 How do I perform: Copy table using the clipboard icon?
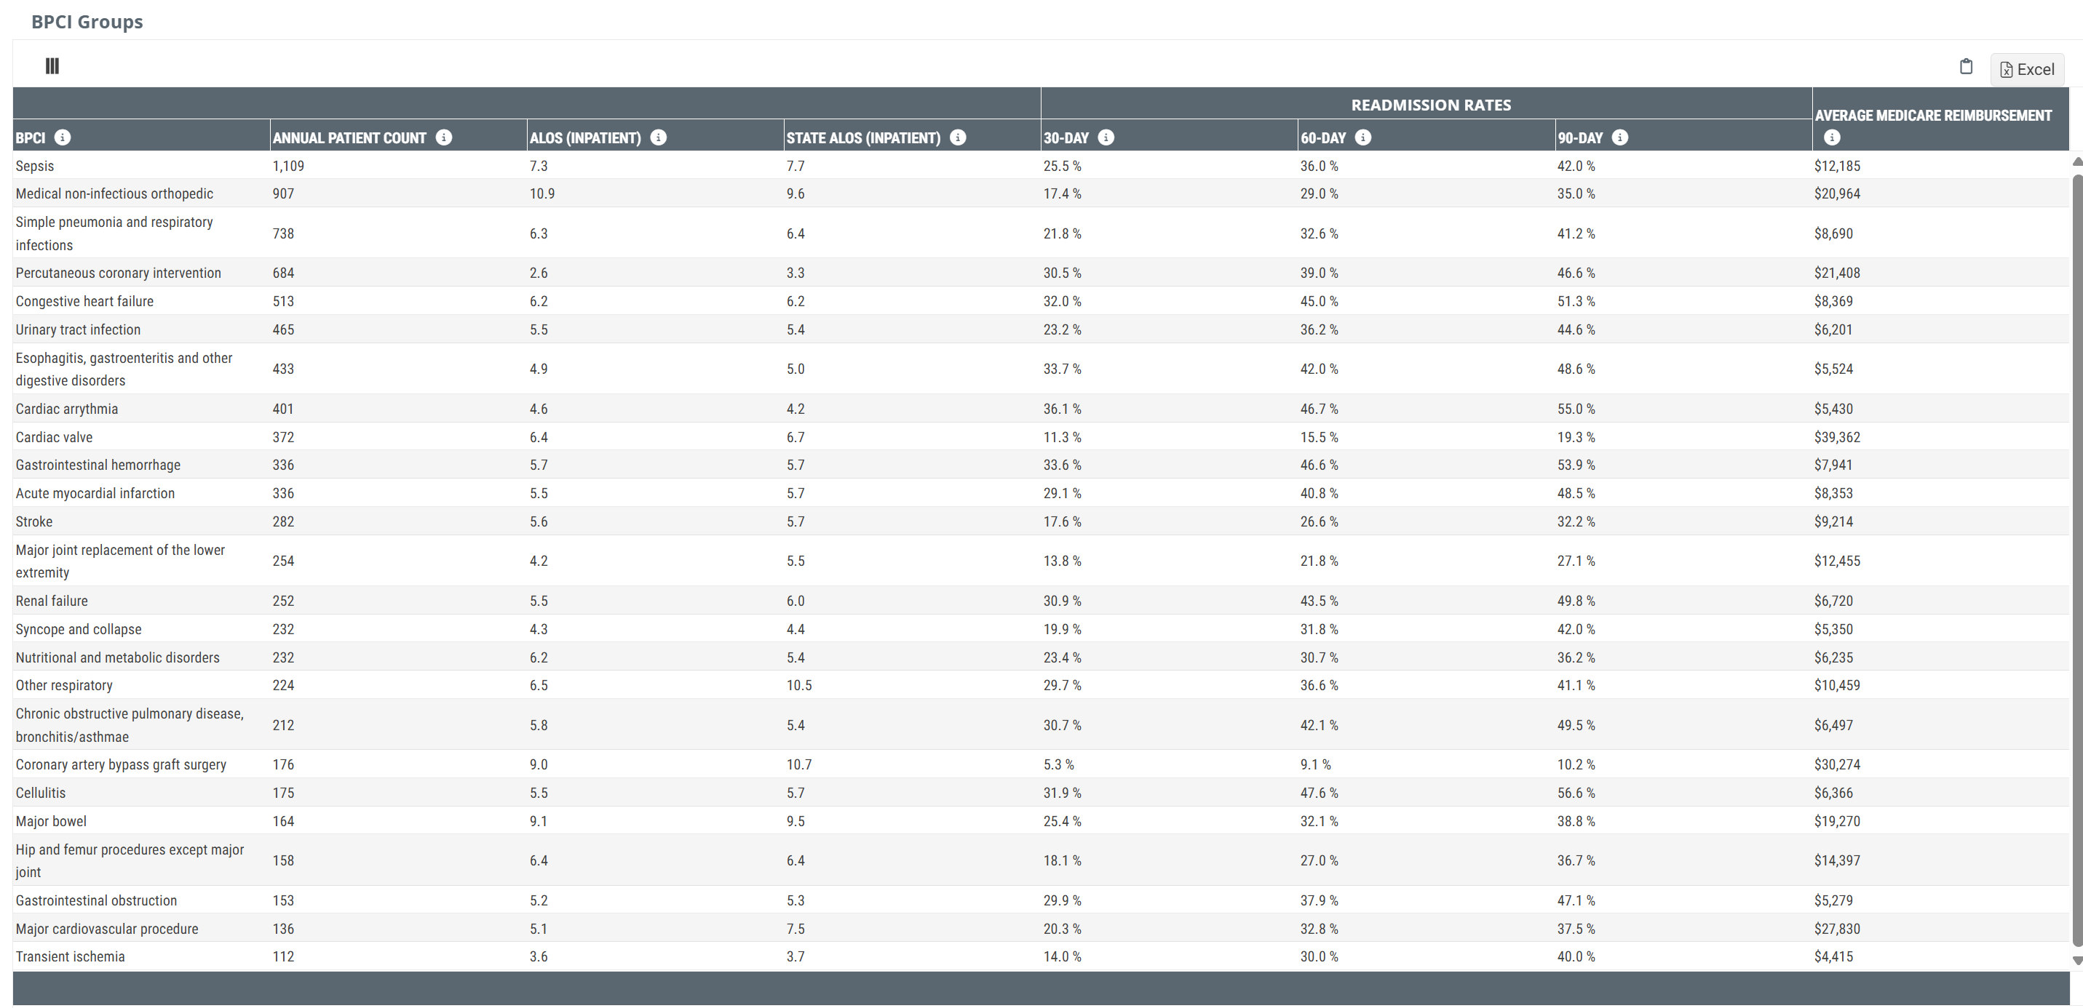[1966, 67]
